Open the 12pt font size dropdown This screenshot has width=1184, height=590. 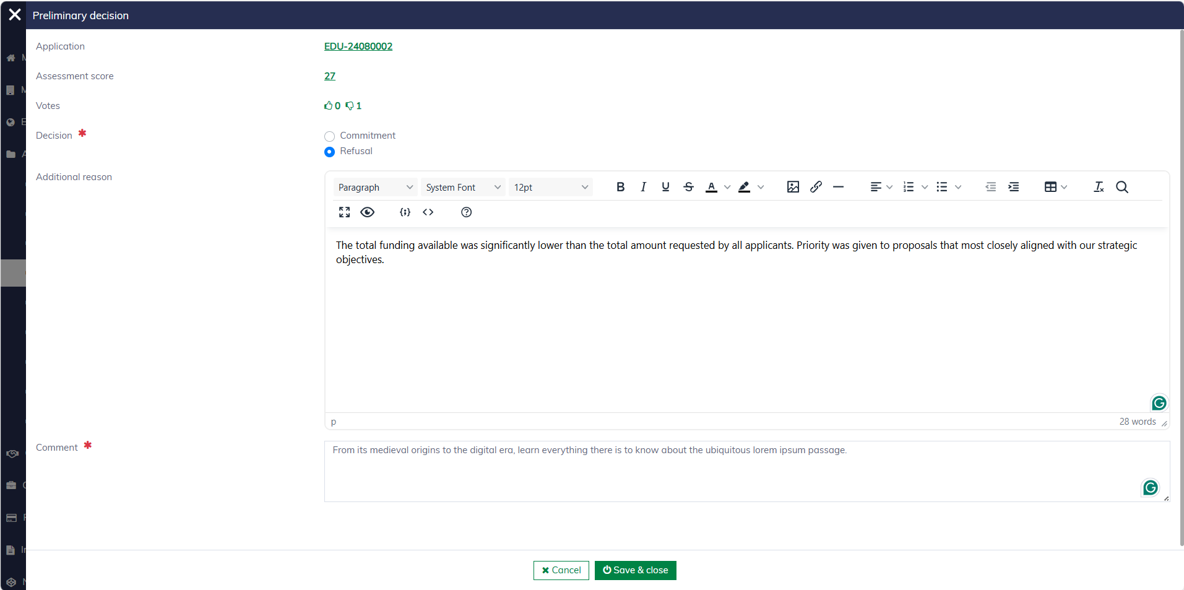tap(550, 187)
